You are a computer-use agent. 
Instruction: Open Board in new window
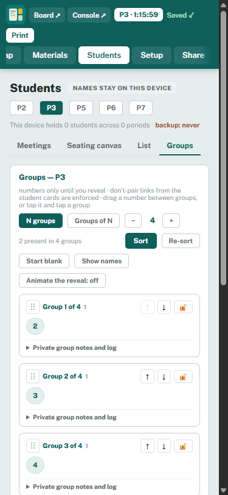[47, 15]
